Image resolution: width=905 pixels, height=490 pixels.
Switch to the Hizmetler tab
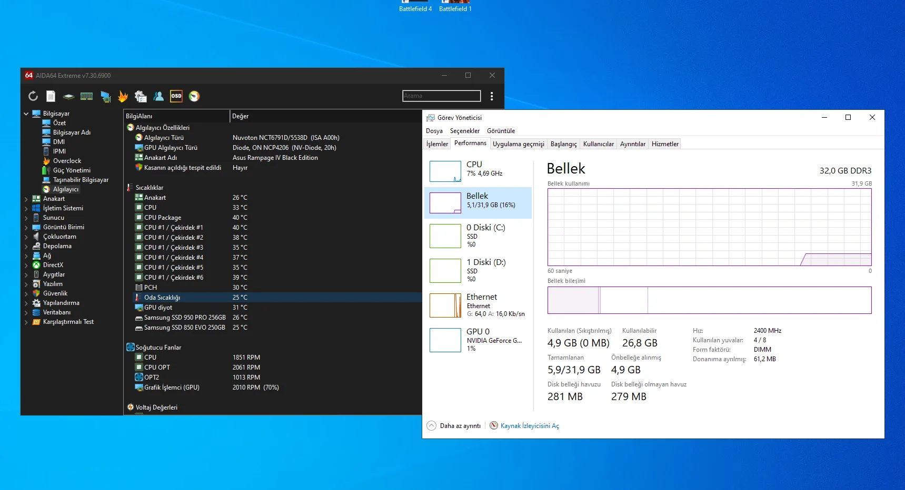[x=665, y=144]
